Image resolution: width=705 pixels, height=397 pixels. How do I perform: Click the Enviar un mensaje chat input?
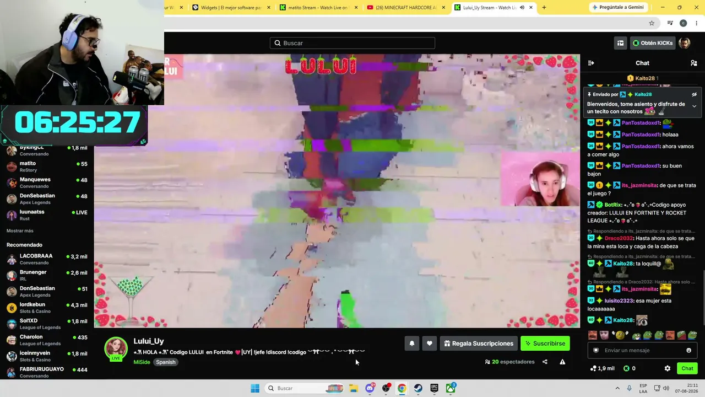(642, 350)
